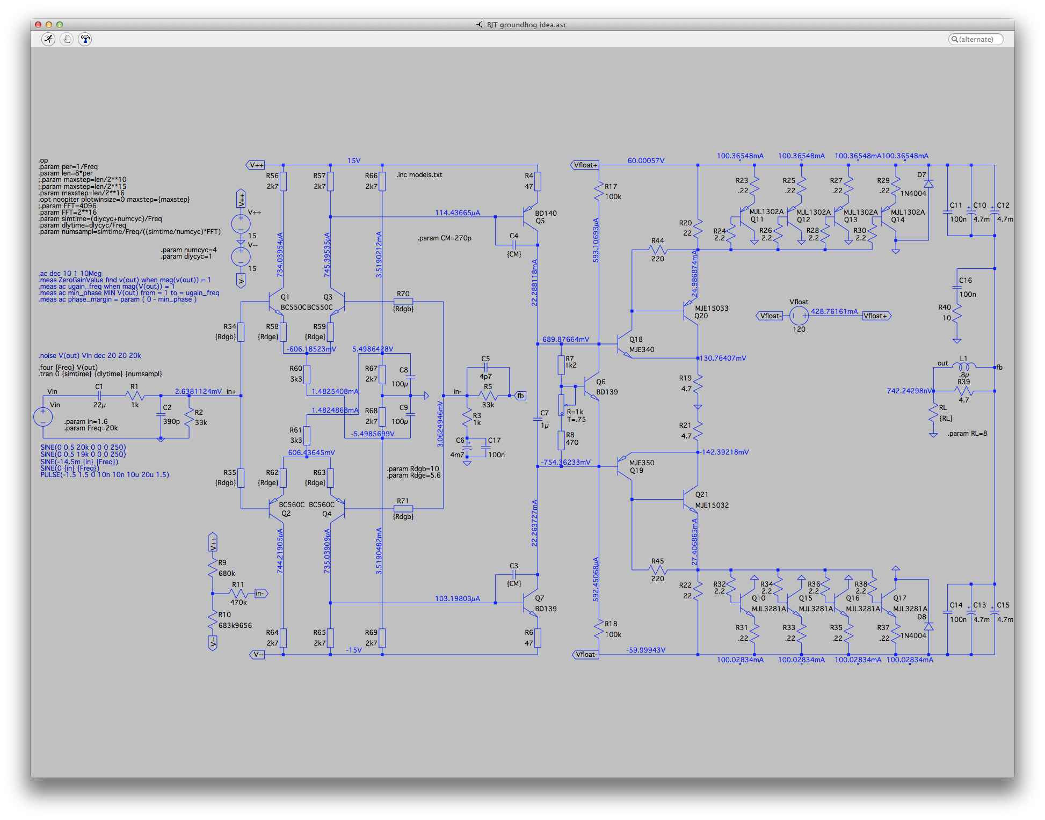Click the '428.76161mA' current label
The image size is (1045, 820).
[x=834, y=311]
